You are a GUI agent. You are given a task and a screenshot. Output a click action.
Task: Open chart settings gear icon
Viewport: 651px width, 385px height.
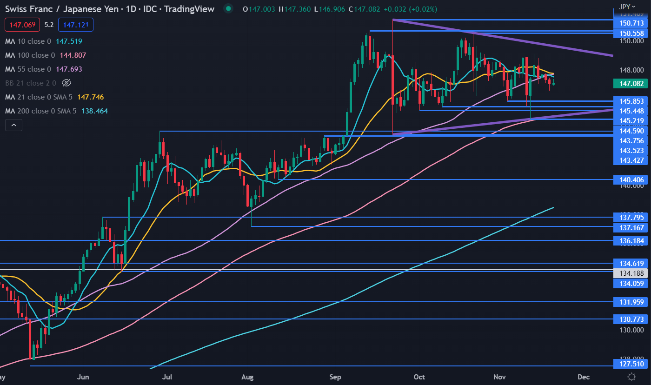[x=631, y=377]
